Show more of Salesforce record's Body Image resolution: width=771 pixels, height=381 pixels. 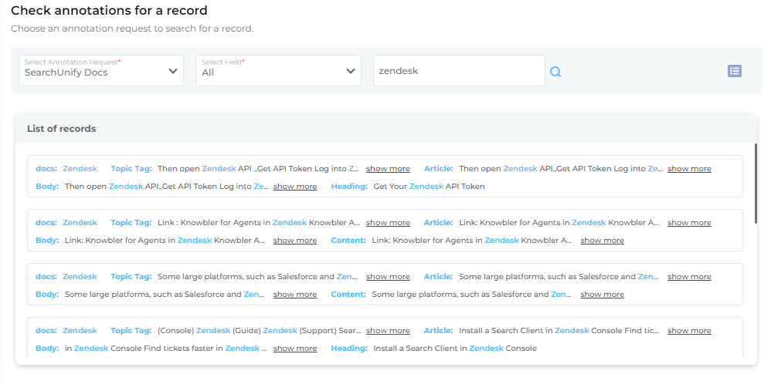pos(295,295)
